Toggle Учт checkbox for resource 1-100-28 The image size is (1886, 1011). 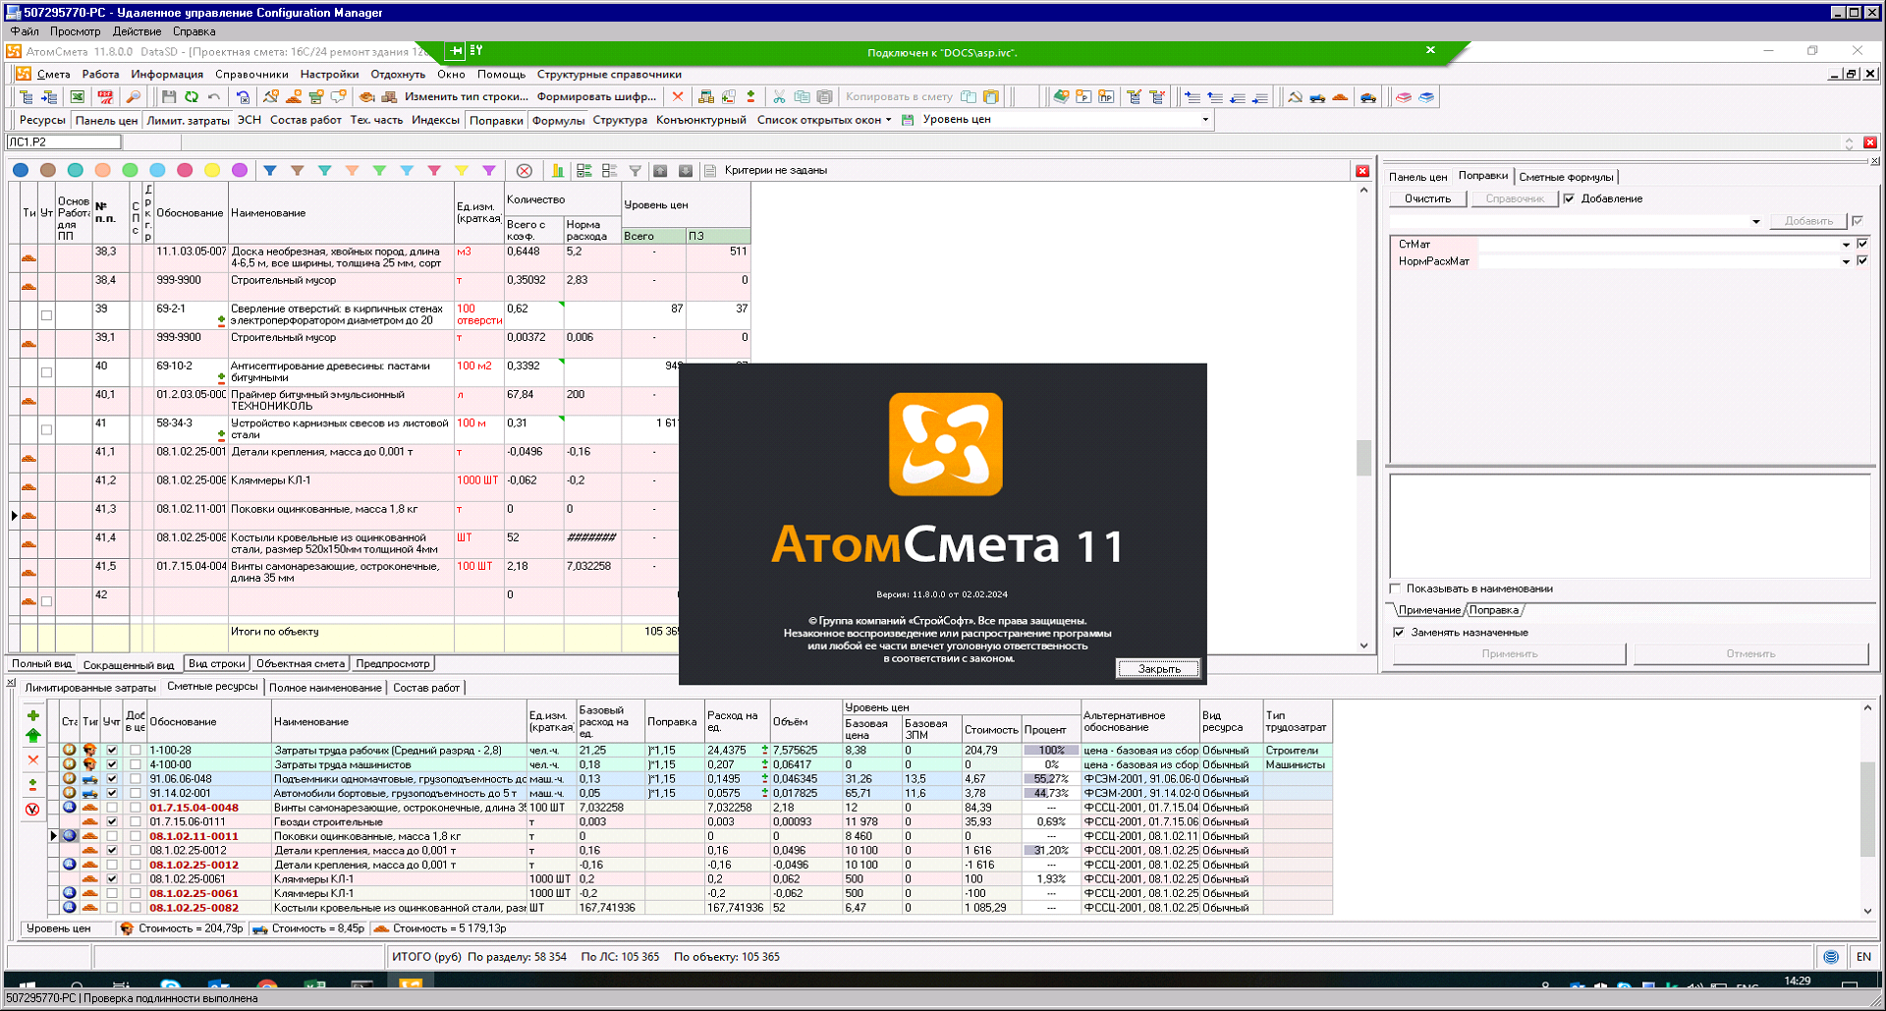[112, 751]
